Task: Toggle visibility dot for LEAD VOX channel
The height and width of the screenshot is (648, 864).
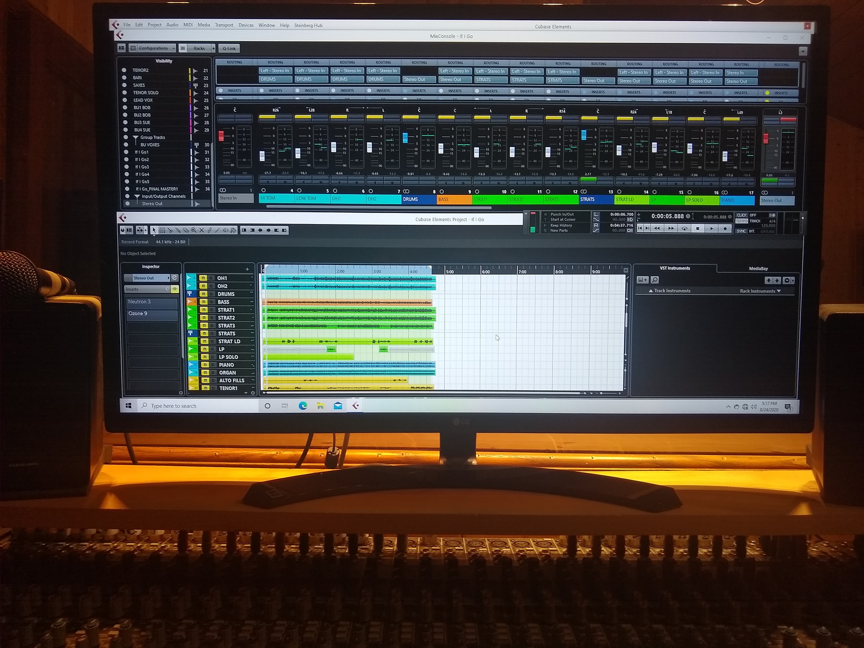Action: point(124,100)
